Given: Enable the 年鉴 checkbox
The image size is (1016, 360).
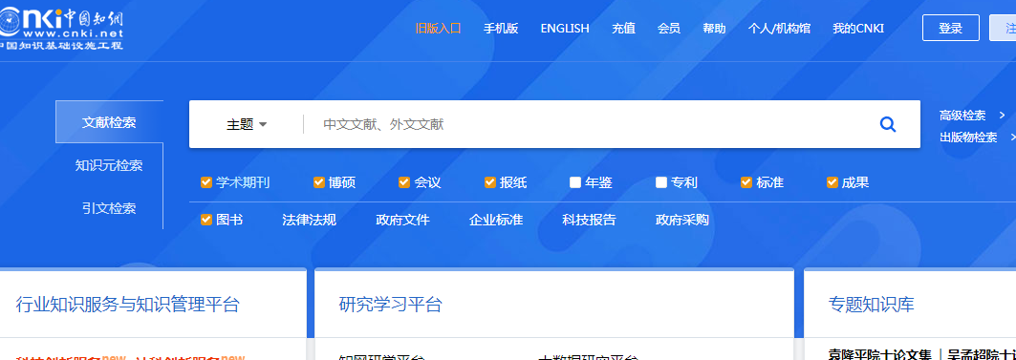Looking at the screenshot, I should pyautogui.click(x=575, y=182).
